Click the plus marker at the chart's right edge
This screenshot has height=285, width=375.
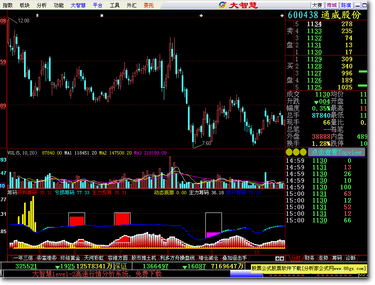pyautogui.click(x=282, y=15)
